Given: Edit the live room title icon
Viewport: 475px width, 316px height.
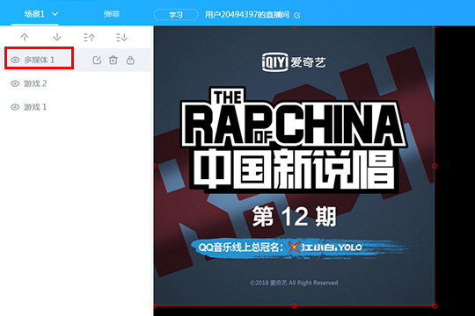Looking at the screenshot, I should tap(297, 15).
